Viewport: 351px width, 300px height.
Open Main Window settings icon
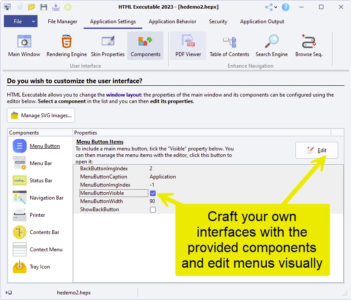[24, 45]
